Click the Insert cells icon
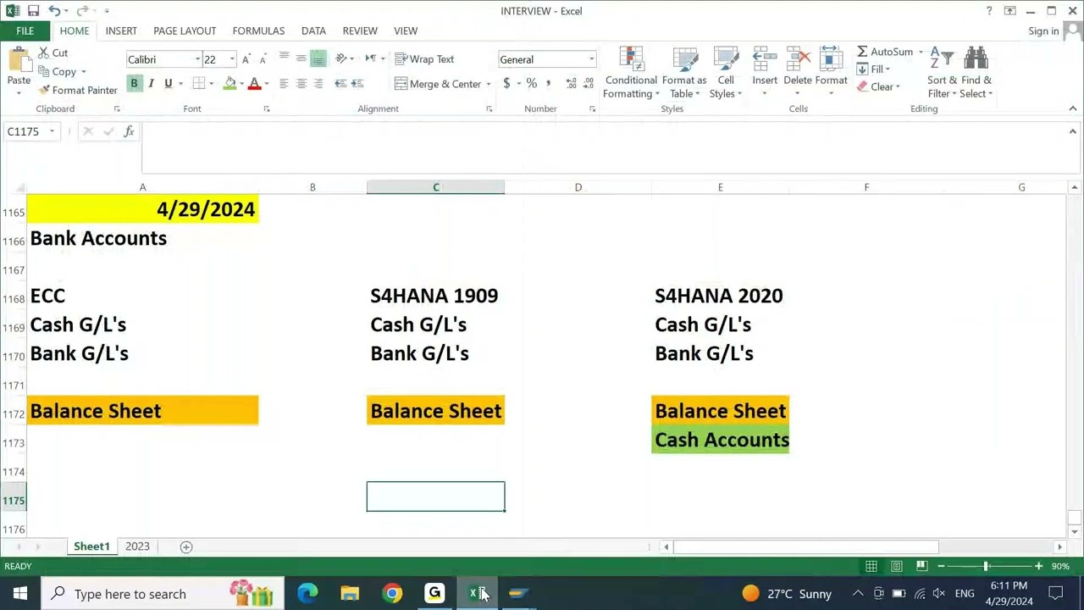The width and height of the screenshot is (1084, 610). click(x=765, y=60)
